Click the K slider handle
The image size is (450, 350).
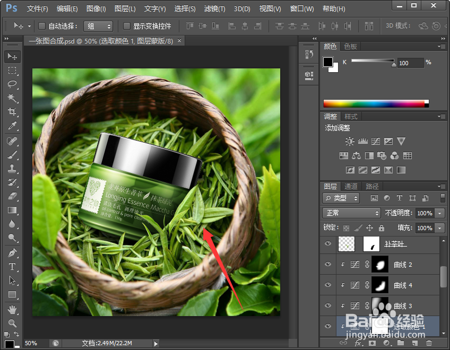[x=394, y=65]
